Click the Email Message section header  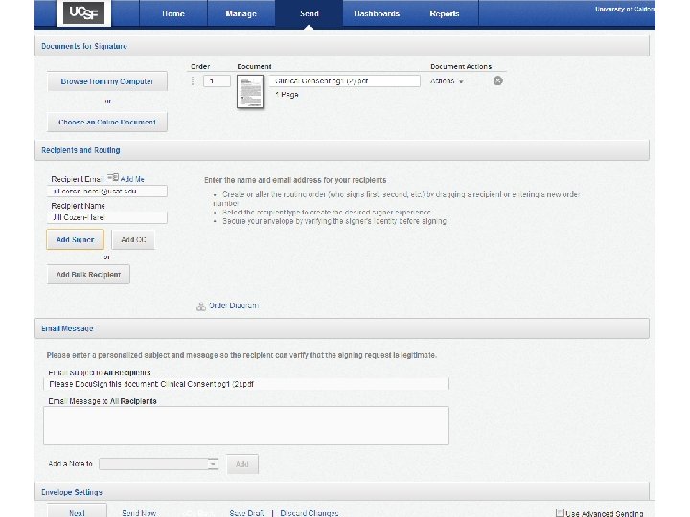342,328
